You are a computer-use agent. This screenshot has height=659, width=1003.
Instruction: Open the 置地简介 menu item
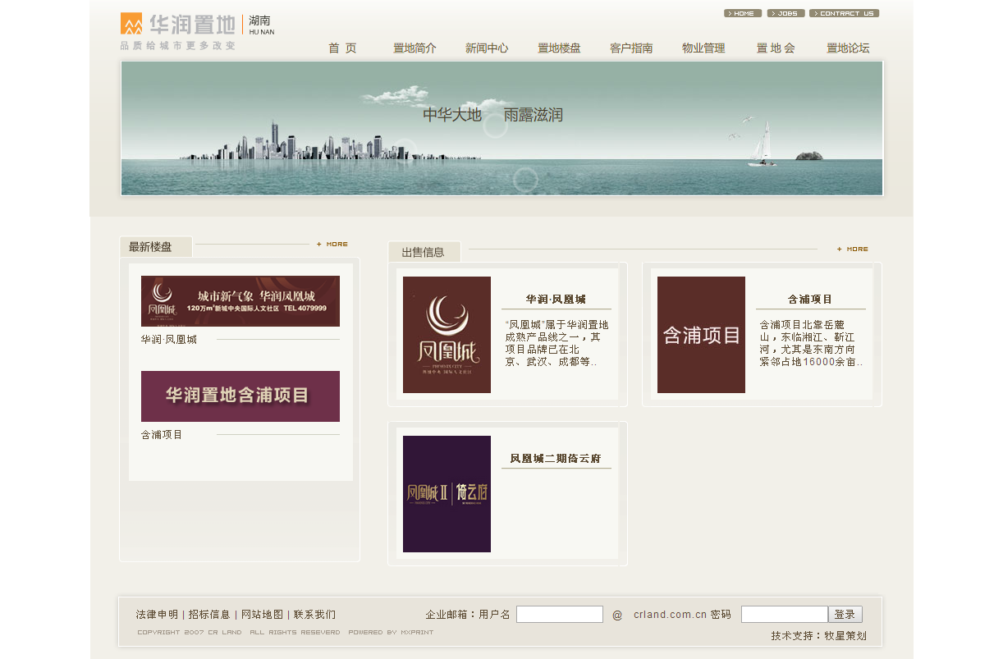(415, 48)
